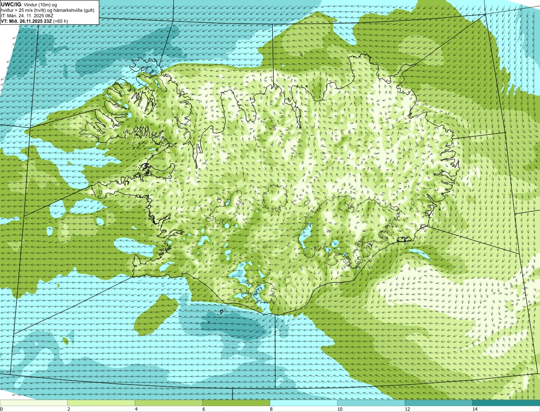The width and height of the screenshot is (540, 412).
Task: Click the dark teal band above 14 m/s
Action: 506,403
